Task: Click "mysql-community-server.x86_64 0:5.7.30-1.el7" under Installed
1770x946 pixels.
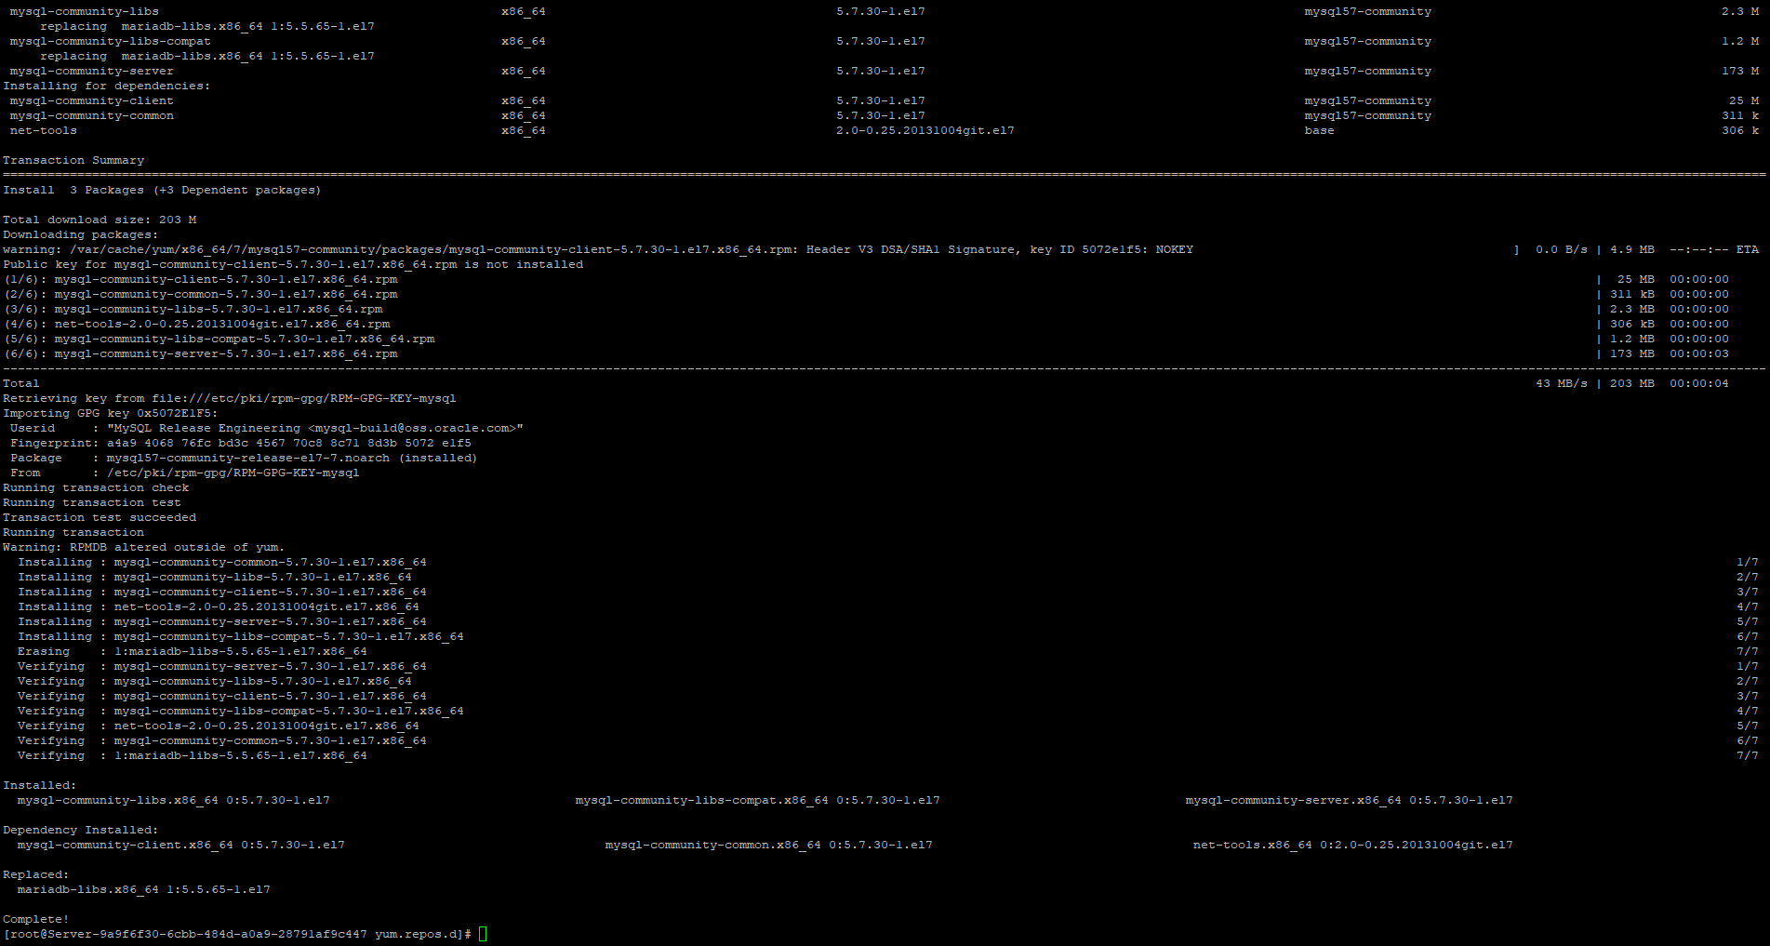Action: pos(1350,800)
